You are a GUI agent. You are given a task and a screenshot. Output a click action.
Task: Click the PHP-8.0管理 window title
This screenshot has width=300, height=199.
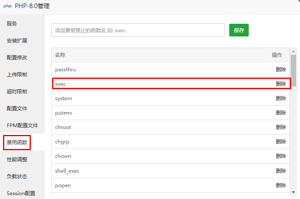pos(32,6)
